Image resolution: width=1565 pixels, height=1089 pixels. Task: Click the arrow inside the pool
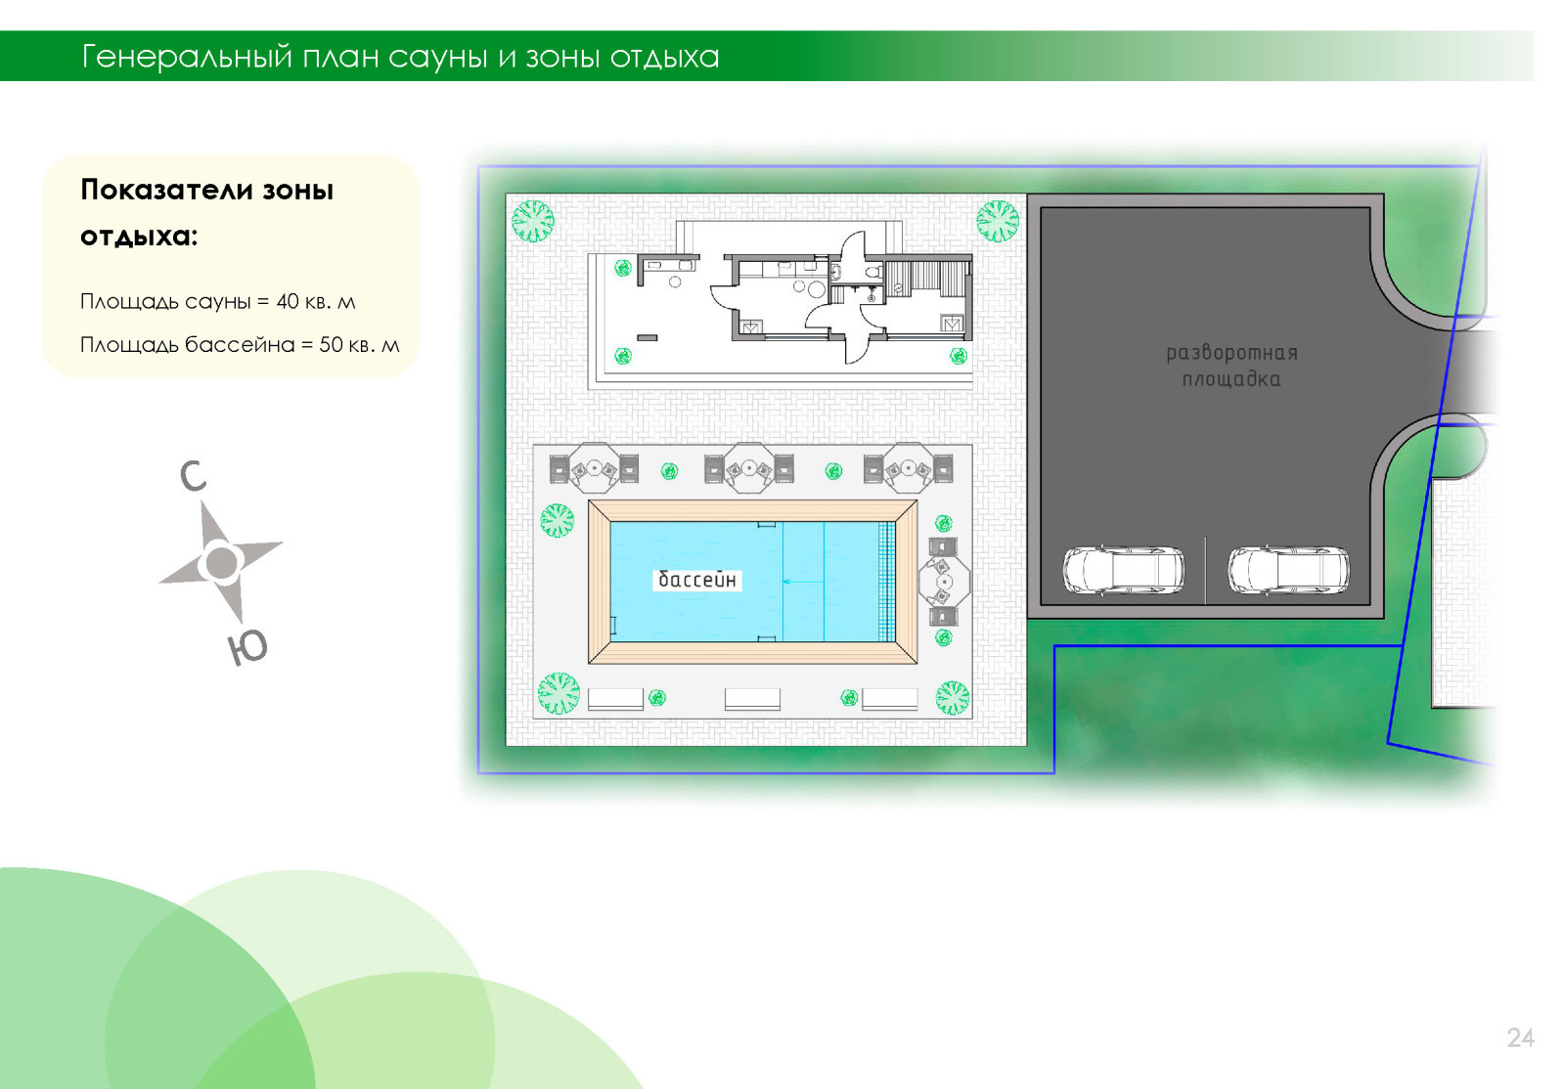(x=803, y=582)
